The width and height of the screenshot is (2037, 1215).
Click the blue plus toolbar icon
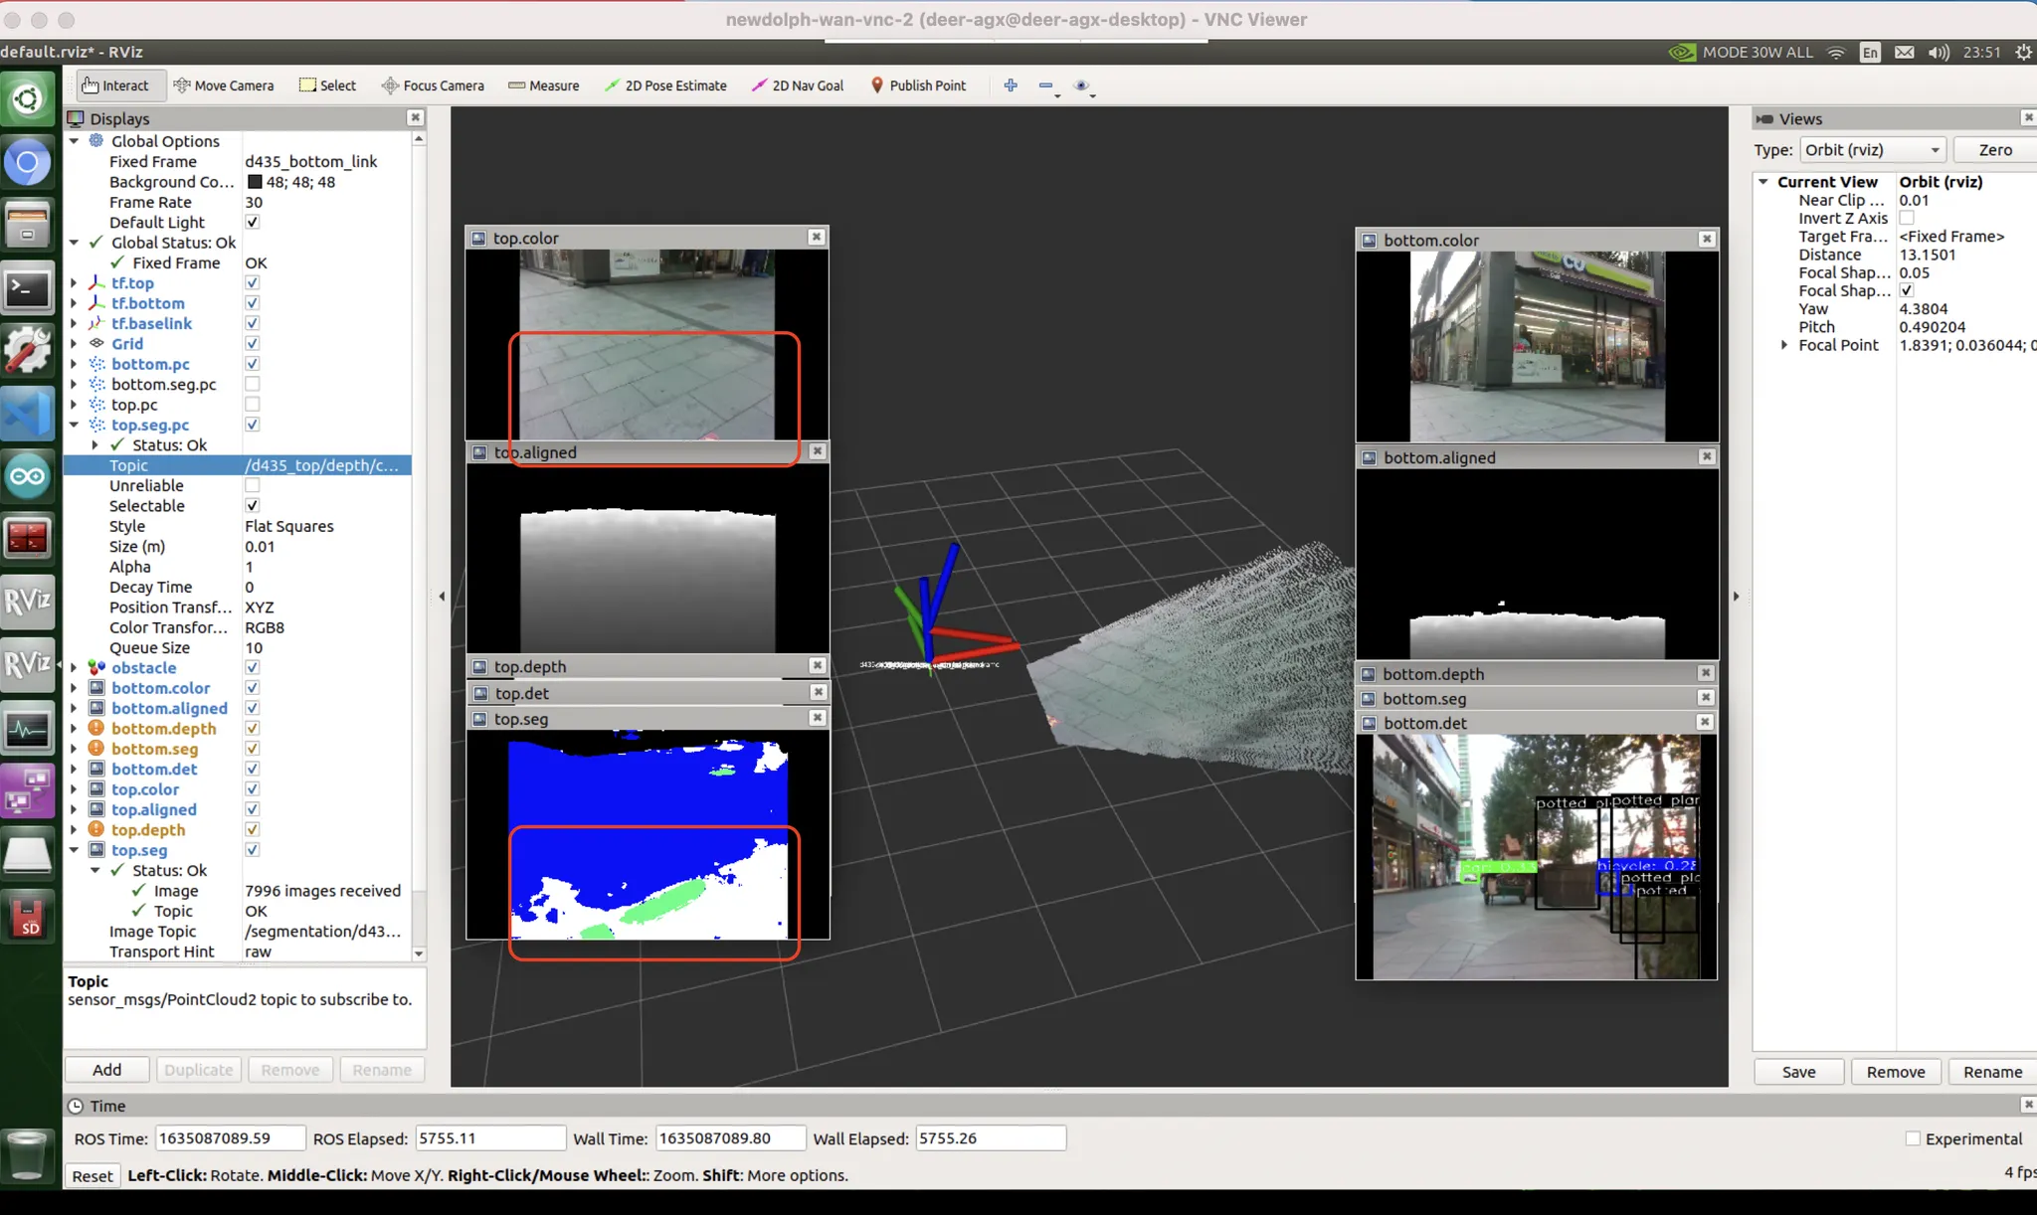pyautogui.click(x=1011, y=86)
